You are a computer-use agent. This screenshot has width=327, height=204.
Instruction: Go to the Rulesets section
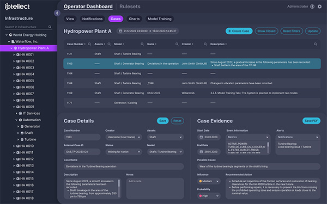[130, 7]
